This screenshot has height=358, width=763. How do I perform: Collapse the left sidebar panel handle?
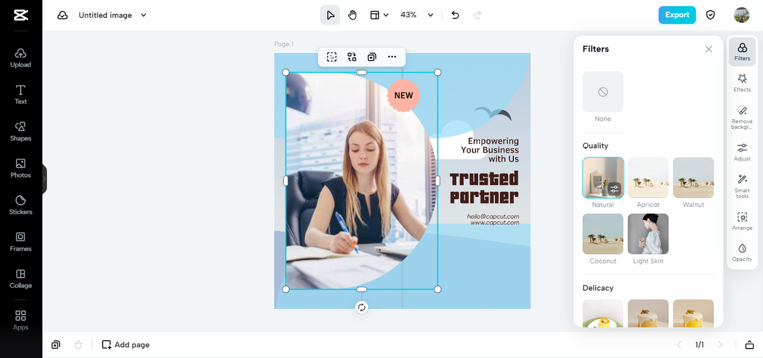tap(45, 179)
